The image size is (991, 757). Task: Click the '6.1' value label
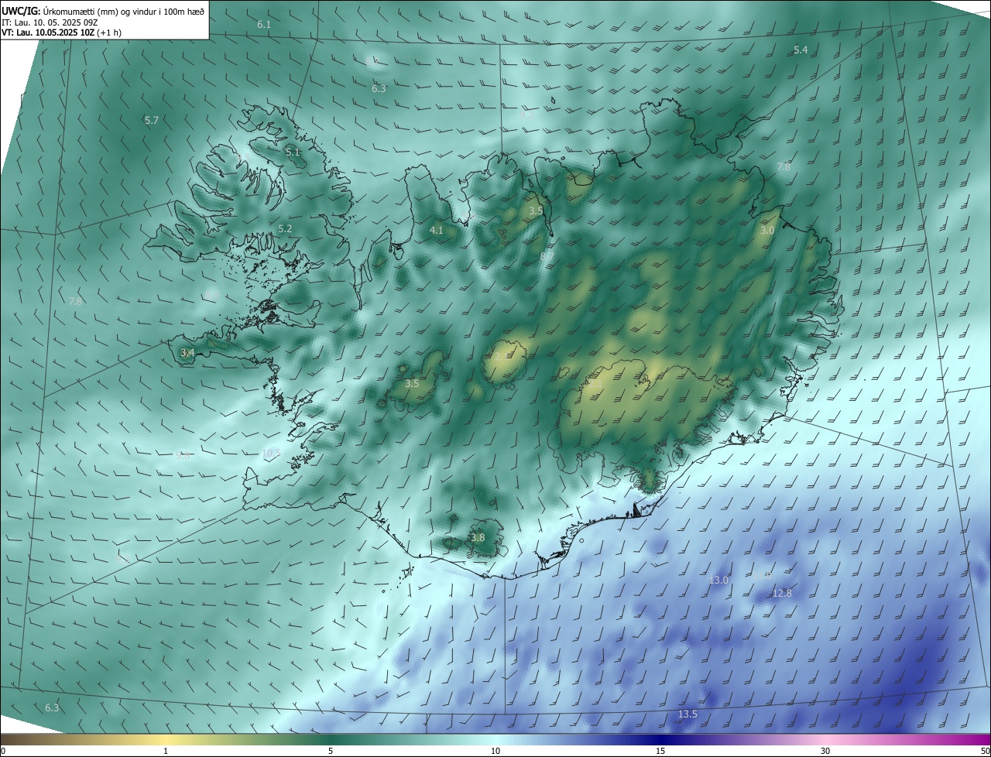pyautogui.click(x=264, y=25)
